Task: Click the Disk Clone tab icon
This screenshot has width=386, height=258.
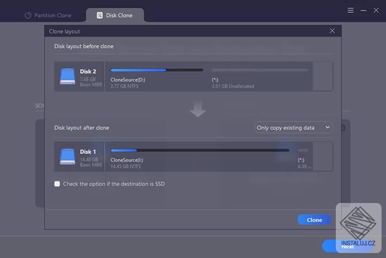Action: coord(100,15)
